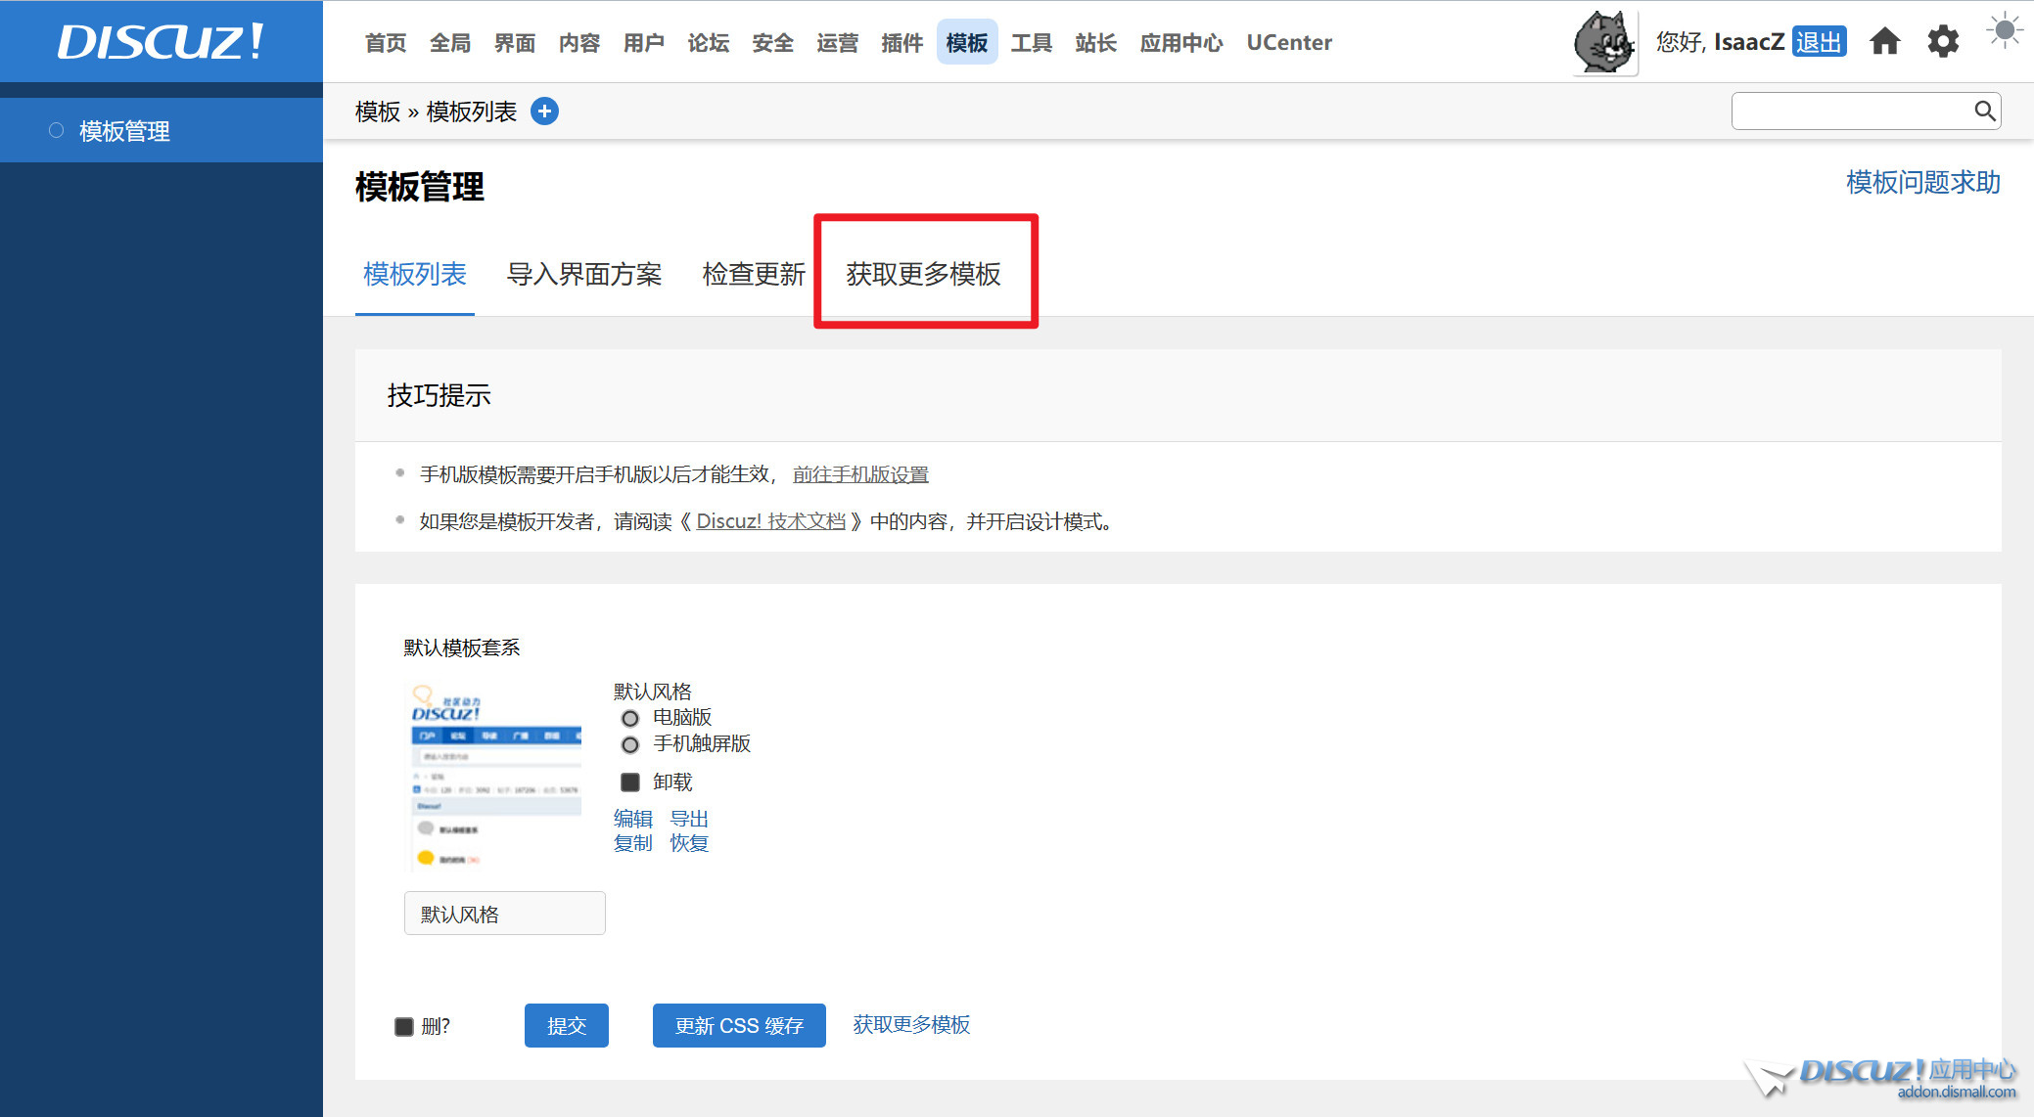Click the Discuz! logo

(161, 42)
